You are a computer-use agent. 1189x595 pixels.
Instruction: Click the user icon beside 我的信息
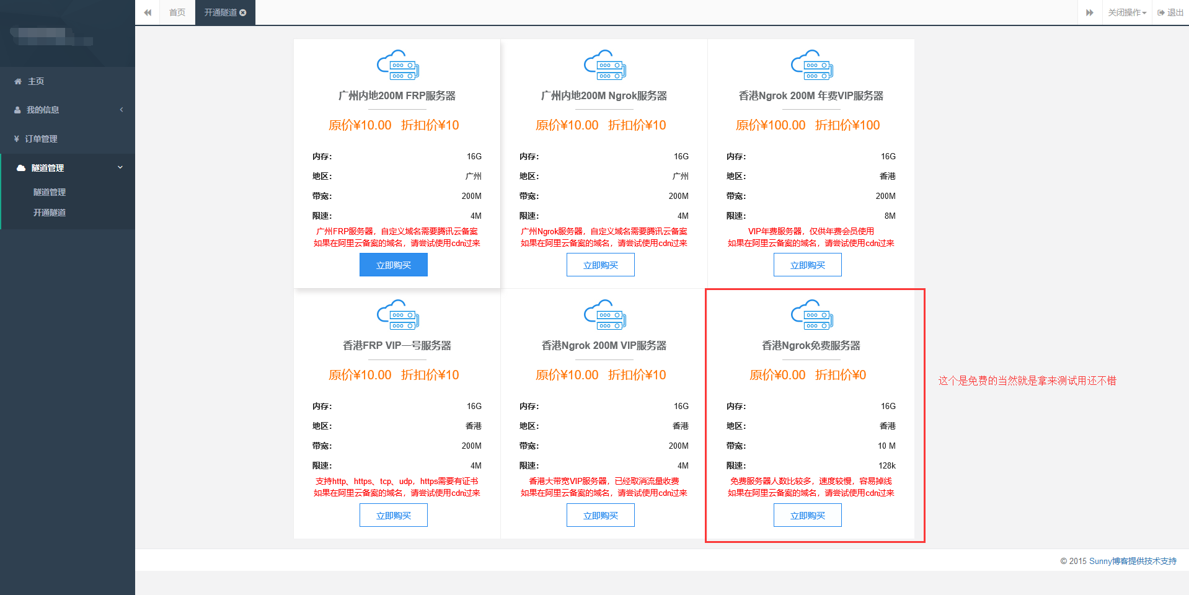(x=17, y=110)
